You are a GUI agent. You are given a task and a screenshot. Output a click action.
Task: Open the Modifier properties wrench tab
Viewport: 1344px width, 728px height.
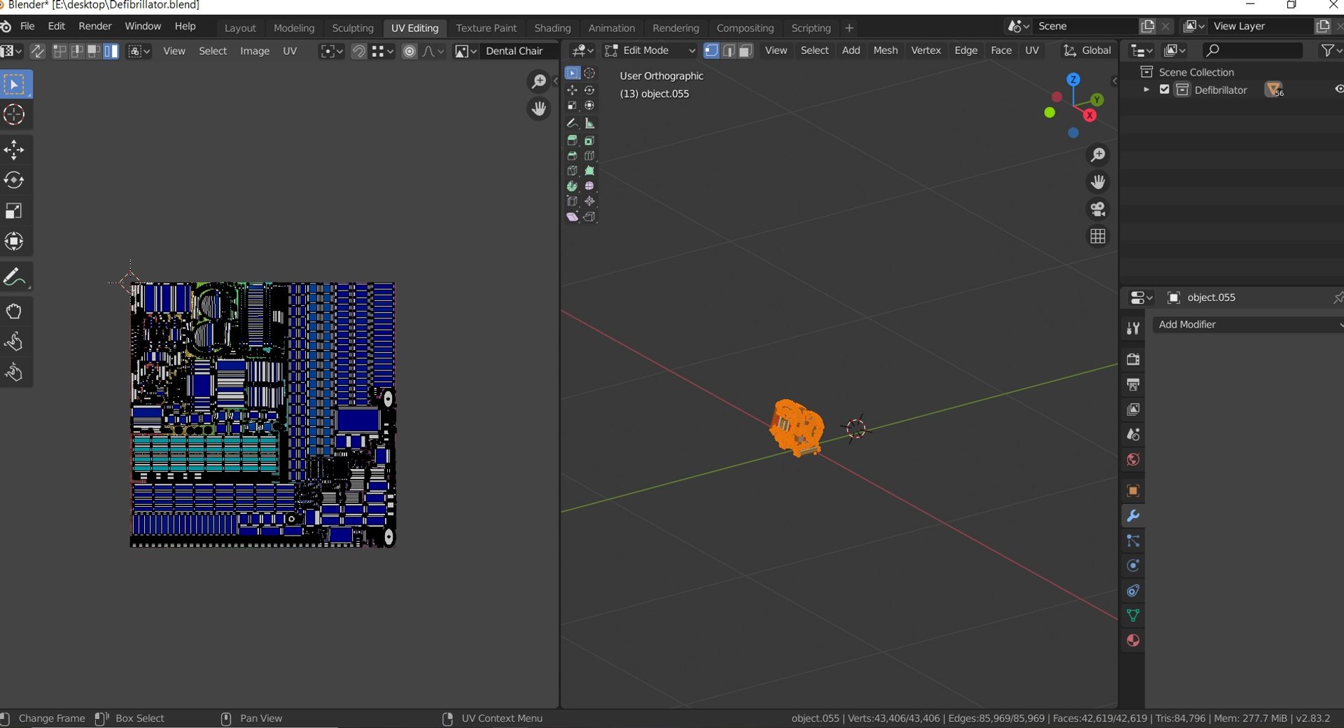(1133, 516)
